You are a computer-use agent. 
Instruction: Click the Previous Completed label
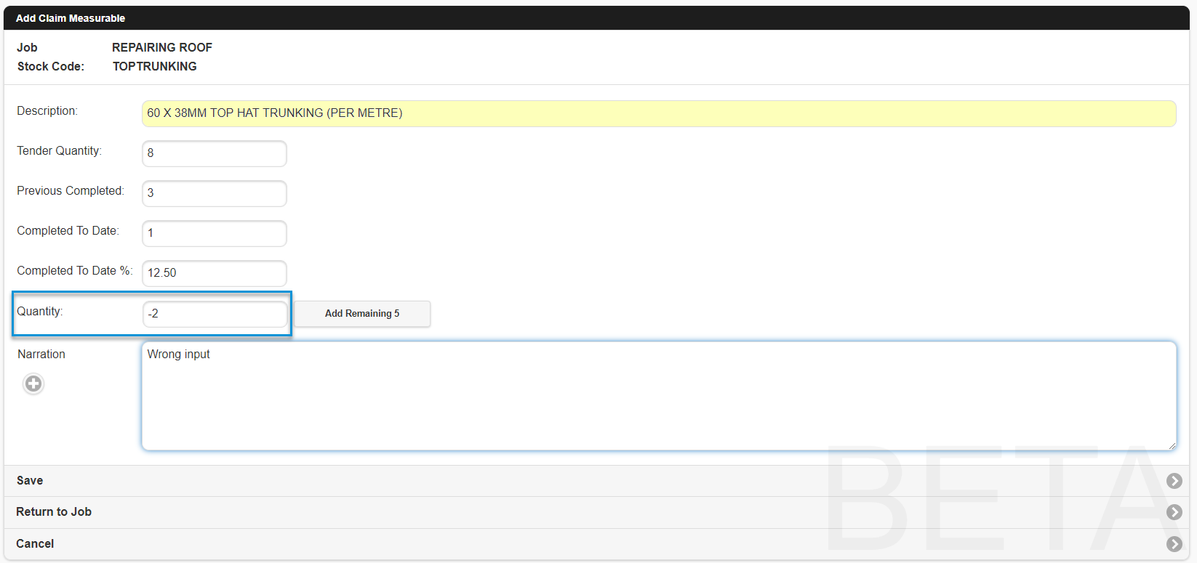click(71, 190)
